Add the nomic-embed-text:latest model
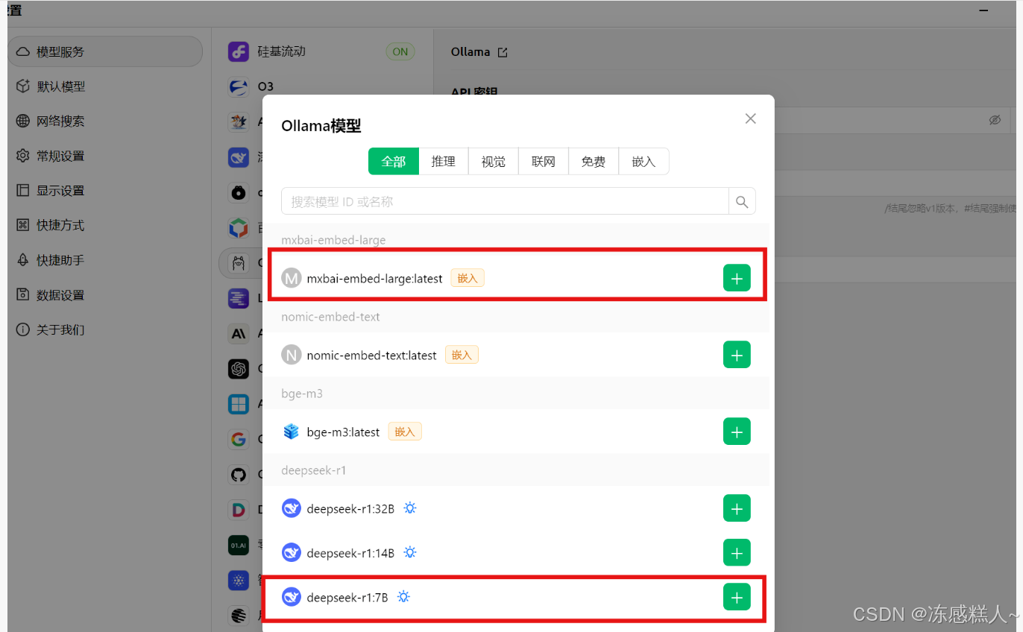The height and width of the screenshot is (632, 1023). coord(737,355)
